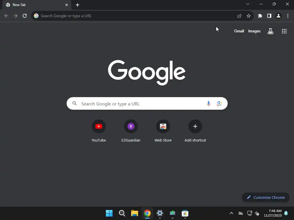Open the Gmail link
The width and height of the screenshot is (294, 220).
click(x=239, y=31)
